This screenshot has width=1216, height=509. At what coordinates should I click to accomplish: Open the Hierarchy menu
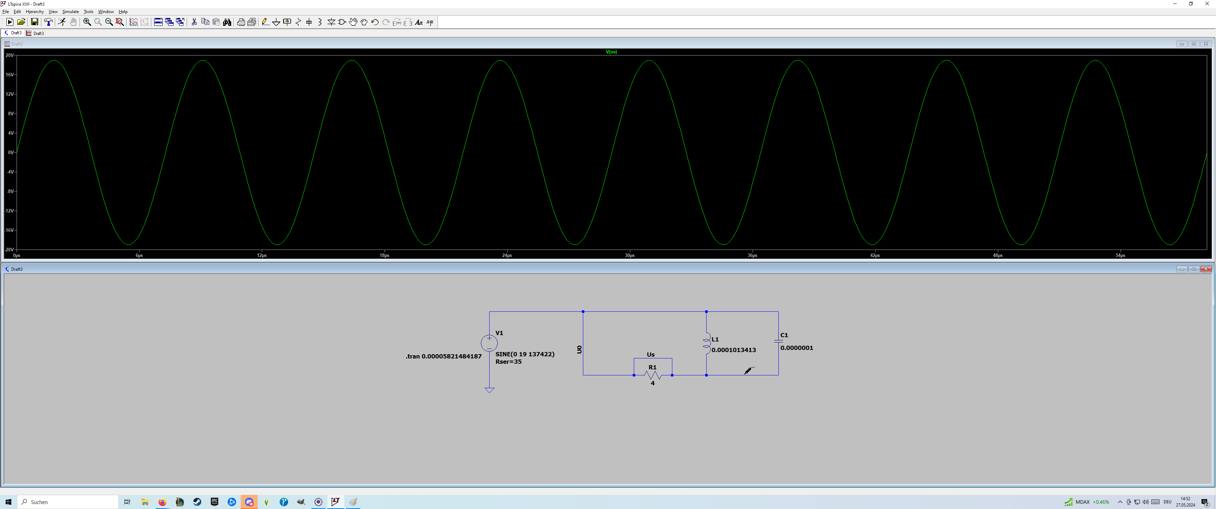pos(34,12)
